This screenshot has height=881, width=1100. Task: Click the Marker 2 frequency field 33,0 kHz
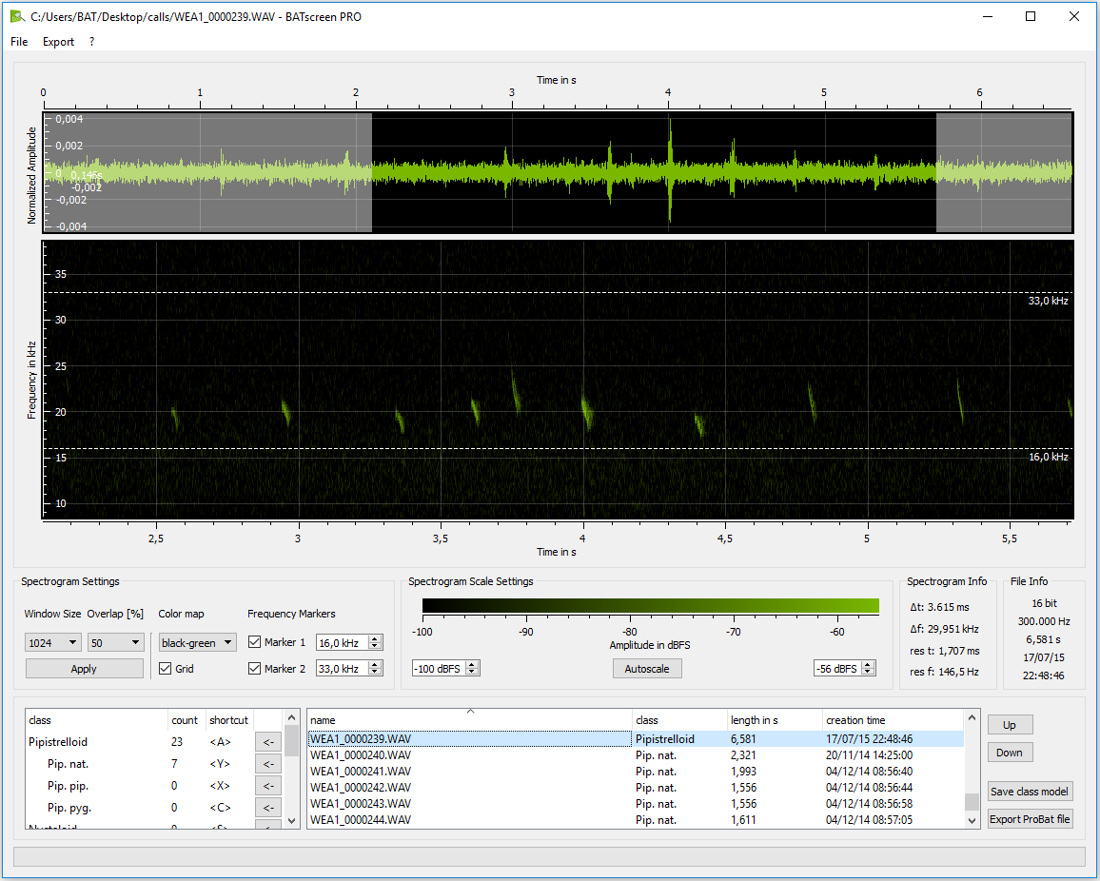[x=343, y=669]
